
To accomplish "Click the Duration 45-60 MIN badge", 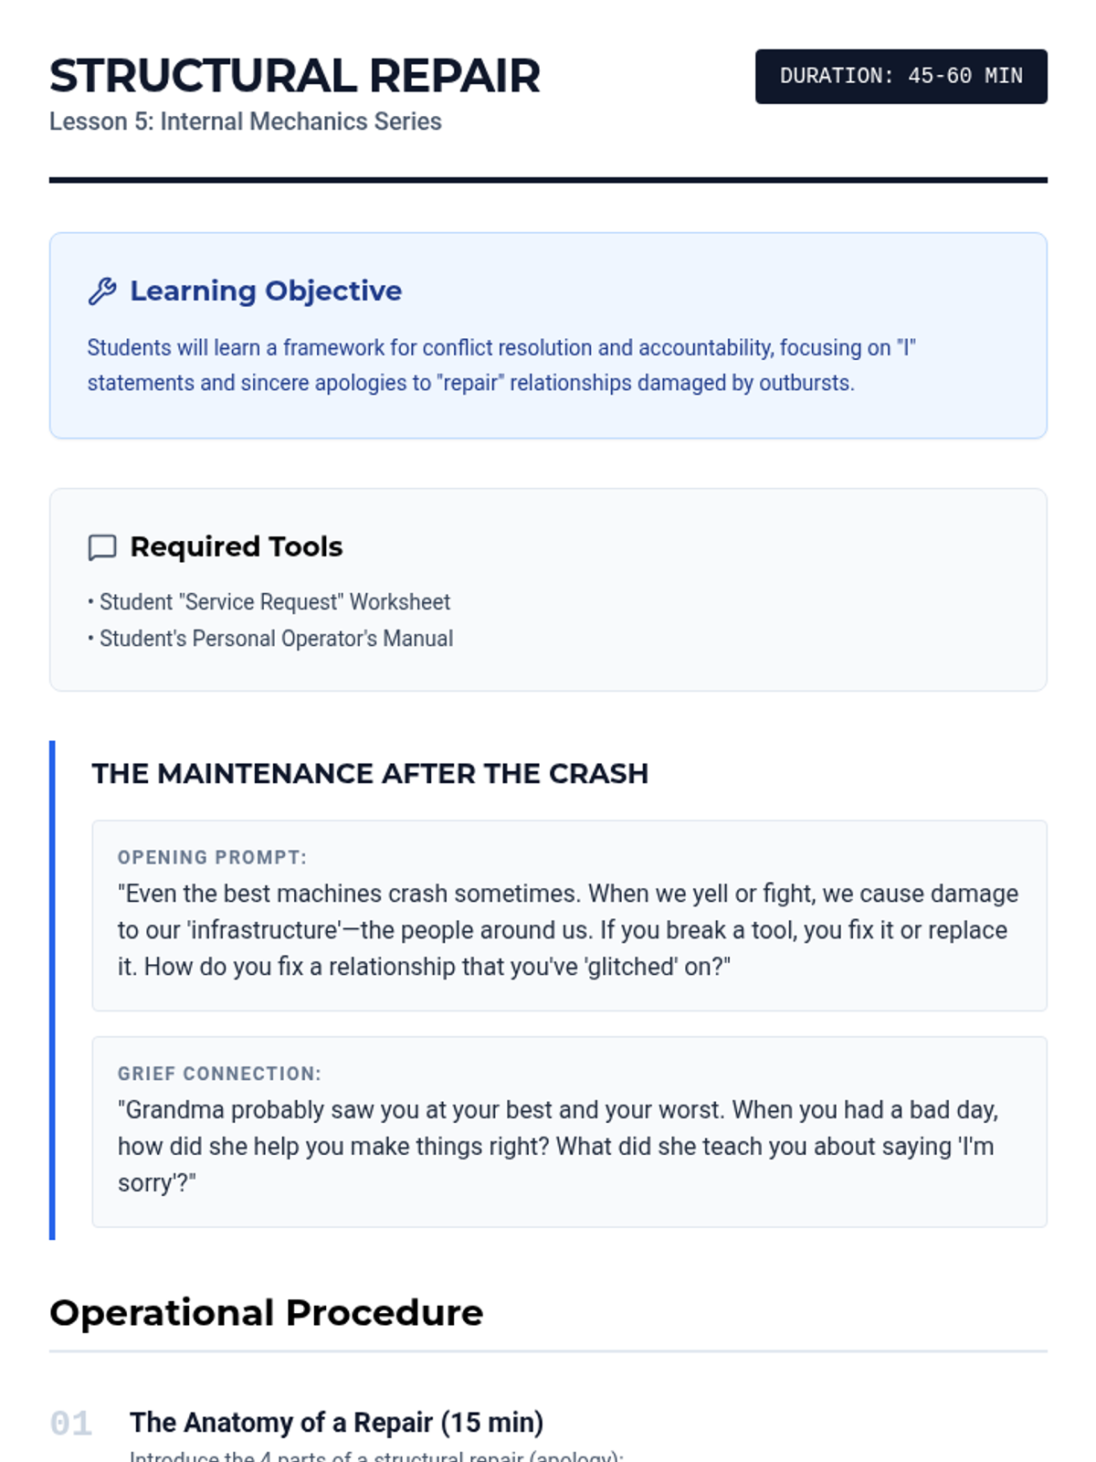I will tap(901, 76).
